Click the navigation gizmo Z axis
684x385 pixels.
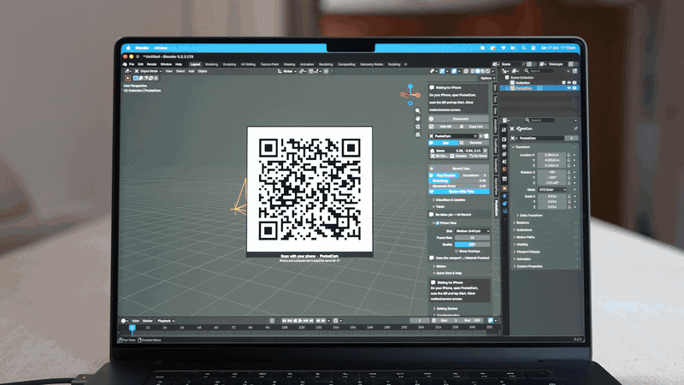pyautogui.click(x=410, y=86)
